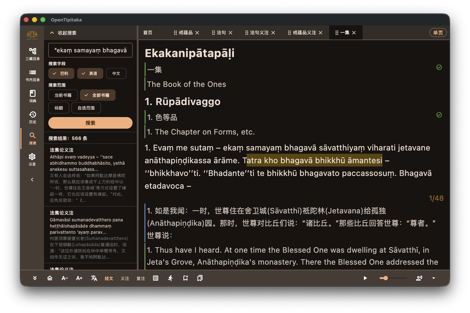This screenshot has width=470, height=313.
Task: Select the 义注 commentary mode
Action: (125, 278)
